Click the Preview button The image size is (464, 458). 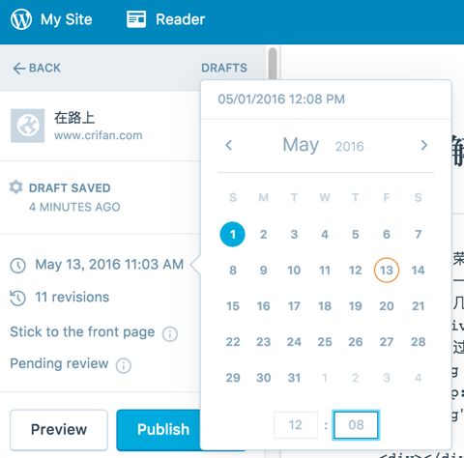59,430
